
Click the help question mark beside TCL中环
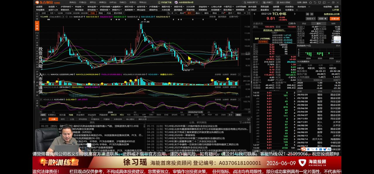[x=63, y=17]
